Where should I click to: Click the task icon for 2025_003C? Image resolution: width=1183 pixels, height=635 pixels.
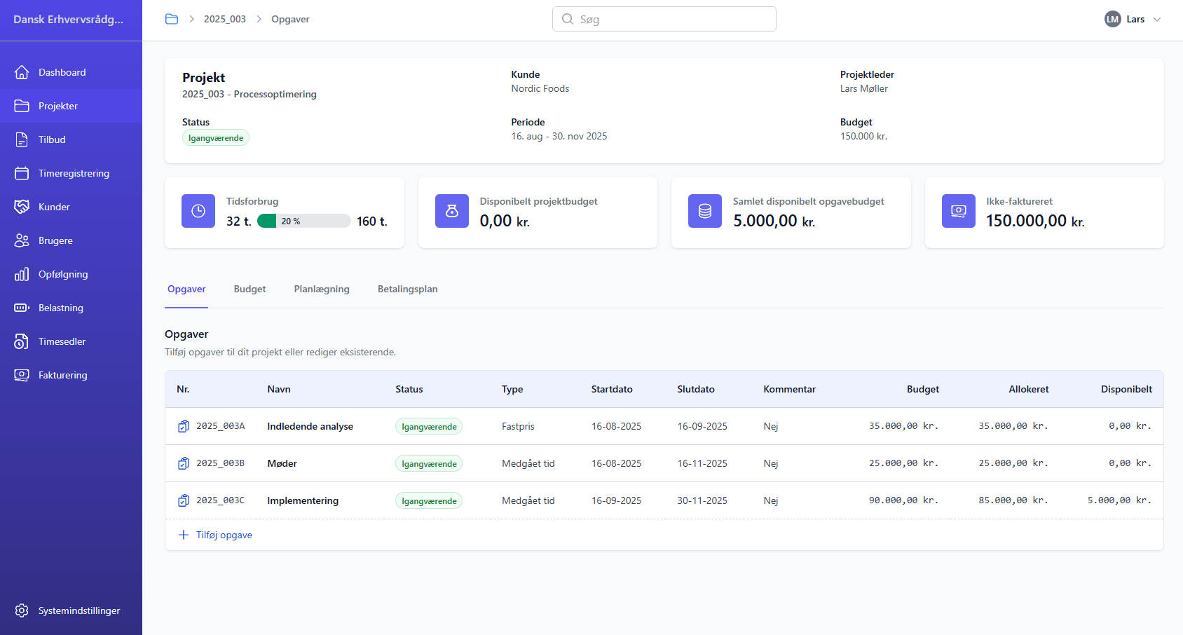(184, 500)
